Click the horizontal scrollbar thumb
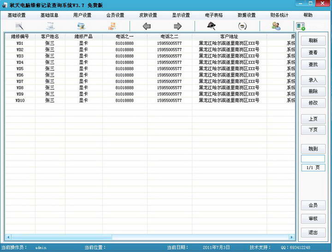This screenshot has height=252, width=332. tap(62, 237)
